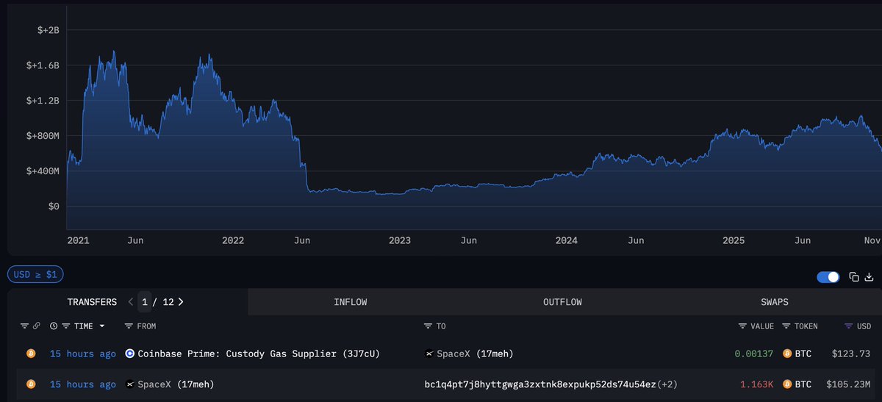Toggle sort direction arrow next to TIME
This screenshot has width=882, height=402.
click(x=101, y=326)
